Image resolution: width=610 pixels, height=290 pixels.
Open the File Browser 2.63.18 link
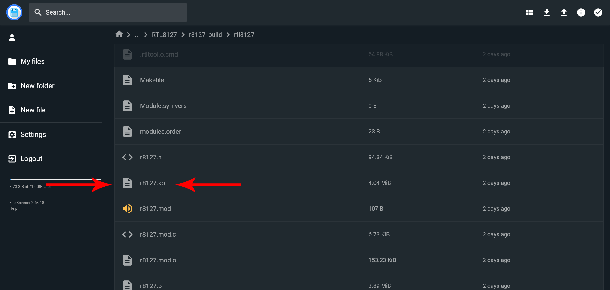(x=27, y=203)
